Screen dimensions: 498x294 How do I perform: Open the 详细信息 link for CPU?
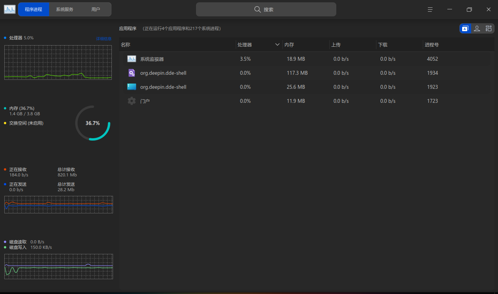[x=104, y=39]
